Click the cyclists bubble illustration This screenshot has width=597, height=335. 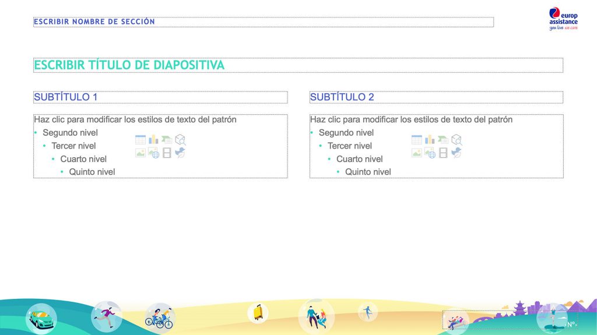[160, 318]
